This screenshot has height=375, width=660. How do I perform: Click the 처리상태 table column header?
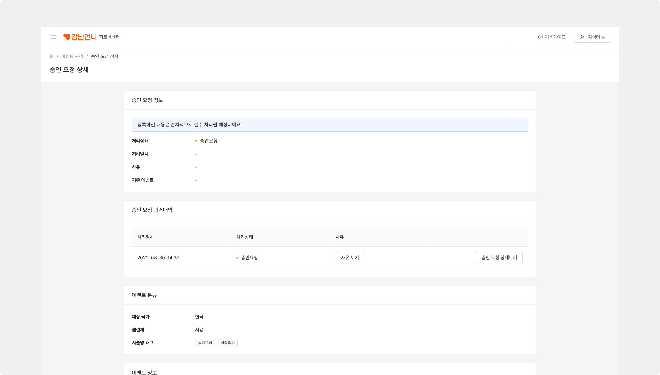(245, 237)
